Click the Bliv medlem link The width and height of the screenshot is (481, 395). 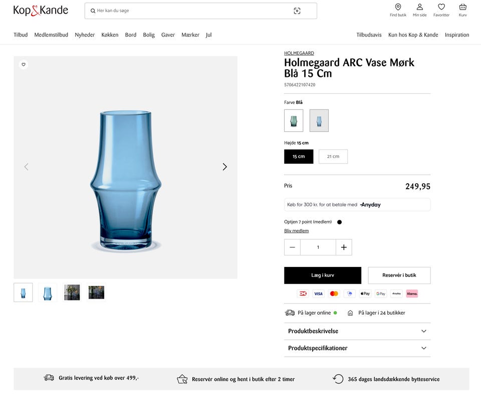pos(296,231)
